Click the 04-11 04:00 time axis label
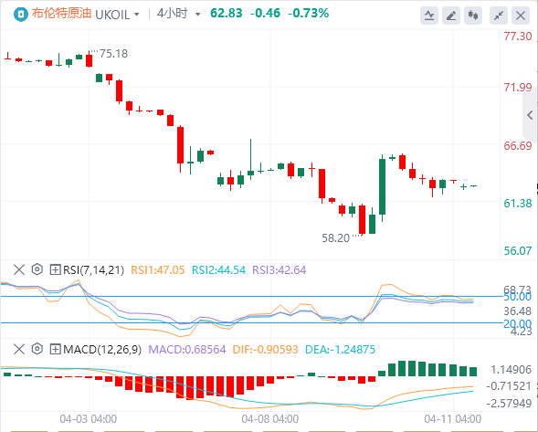 coord(452,419)
